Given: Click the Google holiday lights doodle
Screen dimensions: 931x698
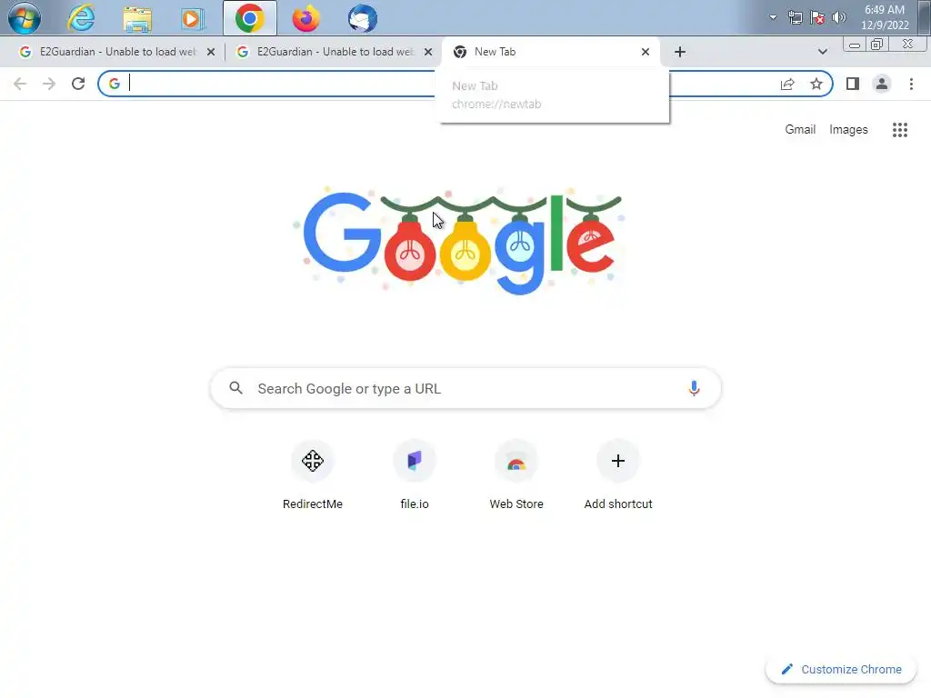Looking at the screenshot, I should click(x=460, y=240).
